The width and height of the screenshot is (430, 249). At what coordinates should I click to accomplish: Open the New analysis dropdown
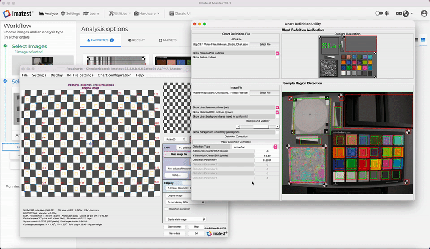(178, 169)
